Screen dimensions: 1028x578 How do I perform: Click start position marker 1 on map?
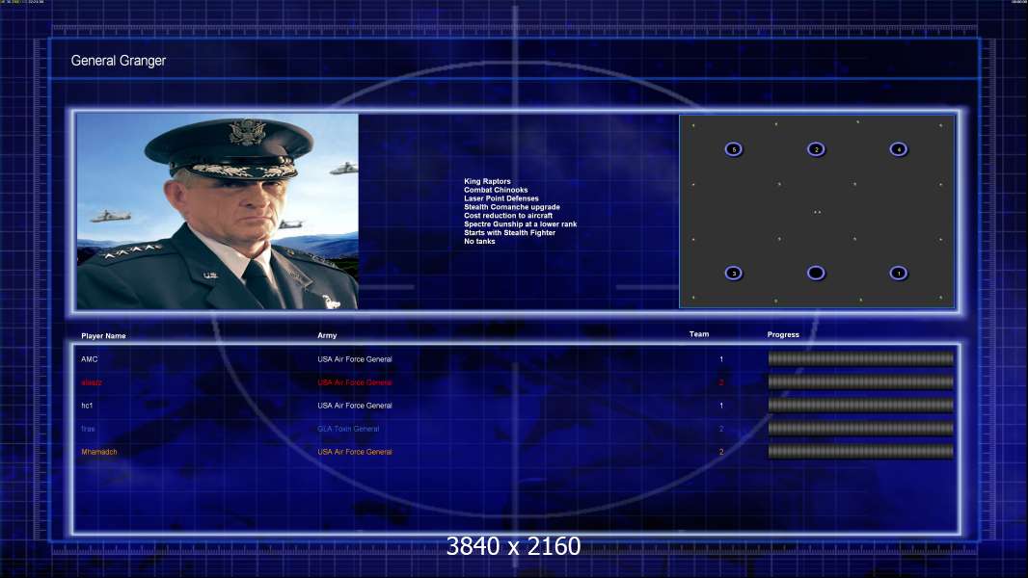tap(899, 273)
